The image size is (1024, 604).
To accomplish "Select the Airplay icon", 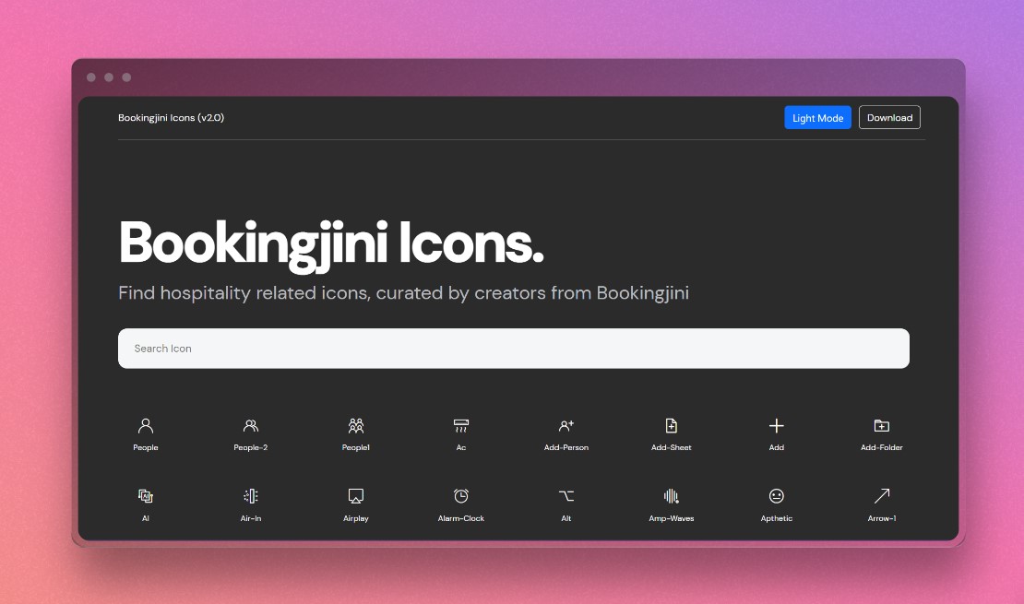I will point(356,496).
